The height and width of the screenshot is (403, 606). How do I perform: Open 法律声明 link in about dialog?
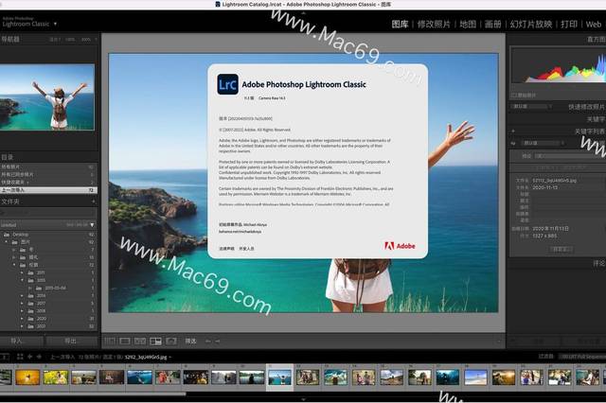[x=226, y=249]
